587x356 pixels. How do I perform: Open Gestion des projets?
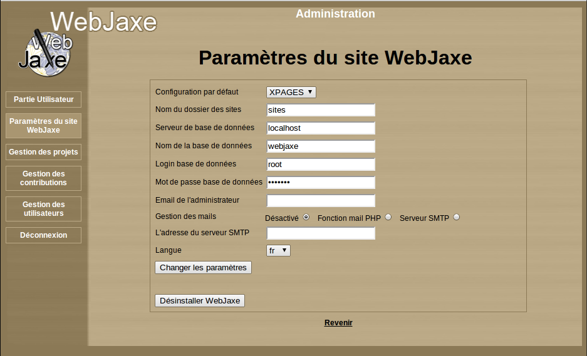pyautogui.click(x=43, y=152)
